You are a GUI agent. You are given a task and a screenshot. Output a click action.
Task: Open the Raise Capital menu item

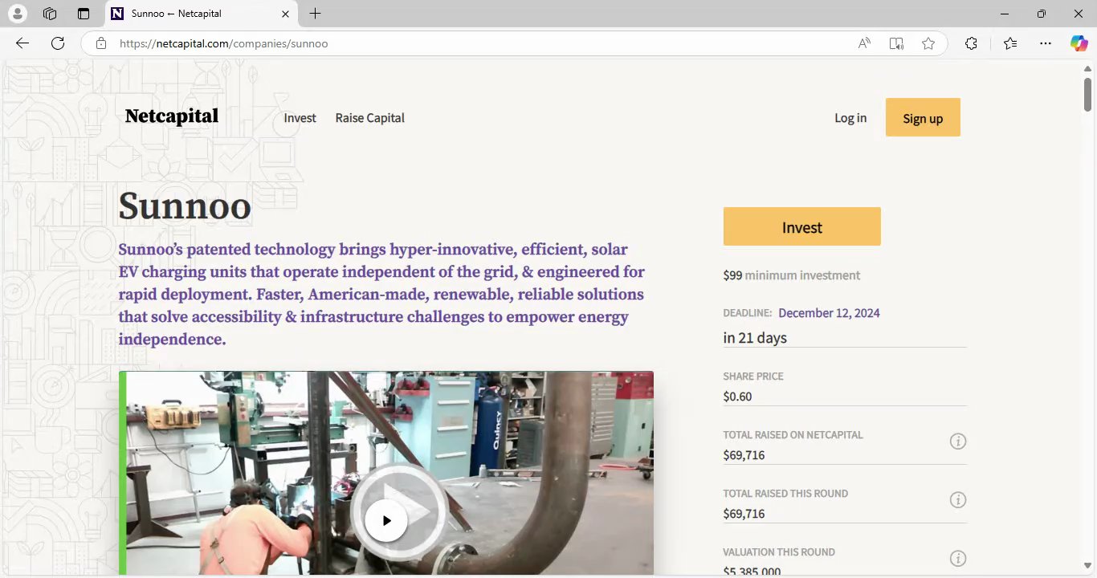pyautogui.click(x=369, y=118)
